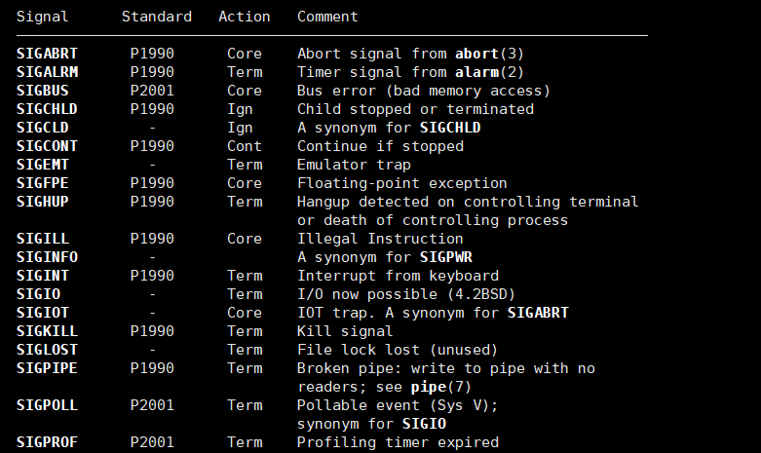Select the SIGKILL signal name

tap(48, 331)
